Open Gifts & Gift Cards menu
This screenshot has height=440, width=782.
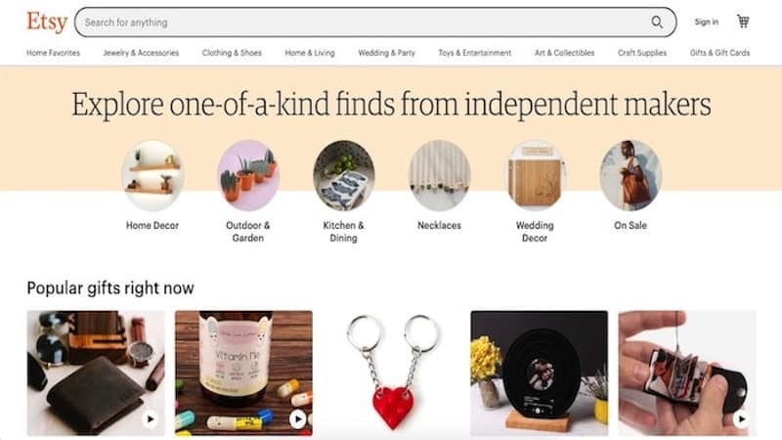point(719,53)
